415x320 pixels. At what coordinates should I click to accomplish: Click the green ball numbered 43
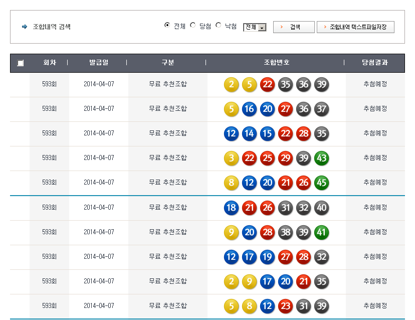tap(321, 158)
